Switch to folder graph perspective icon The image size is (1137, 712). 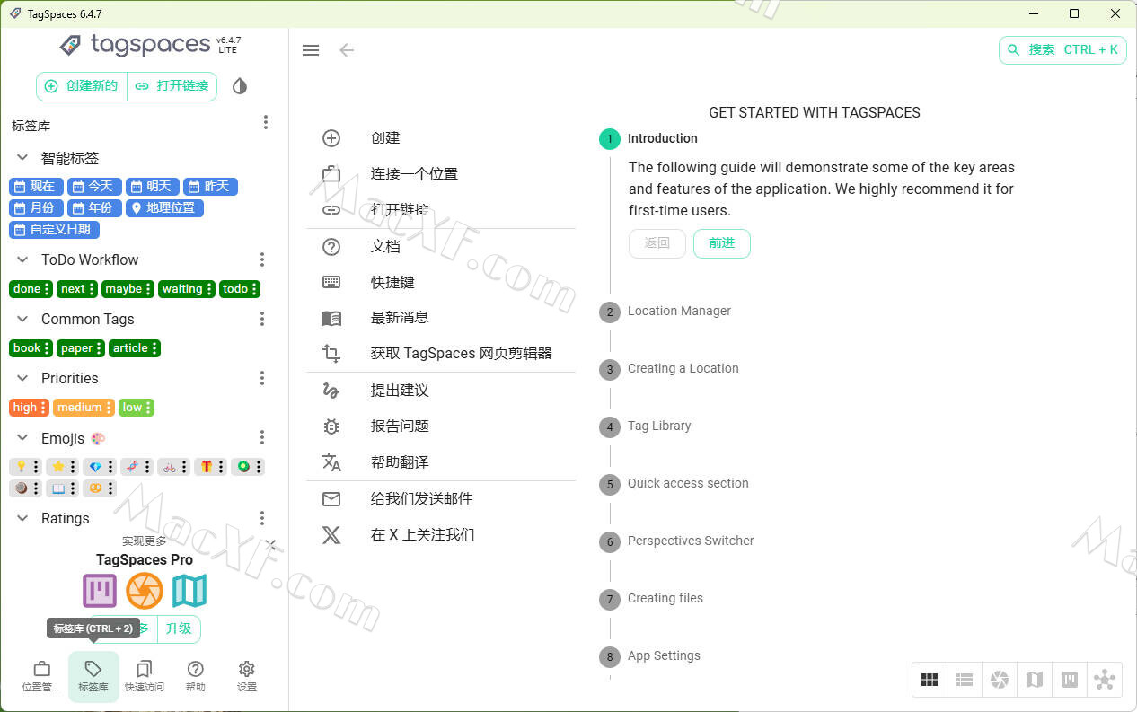pos(1105,680)
